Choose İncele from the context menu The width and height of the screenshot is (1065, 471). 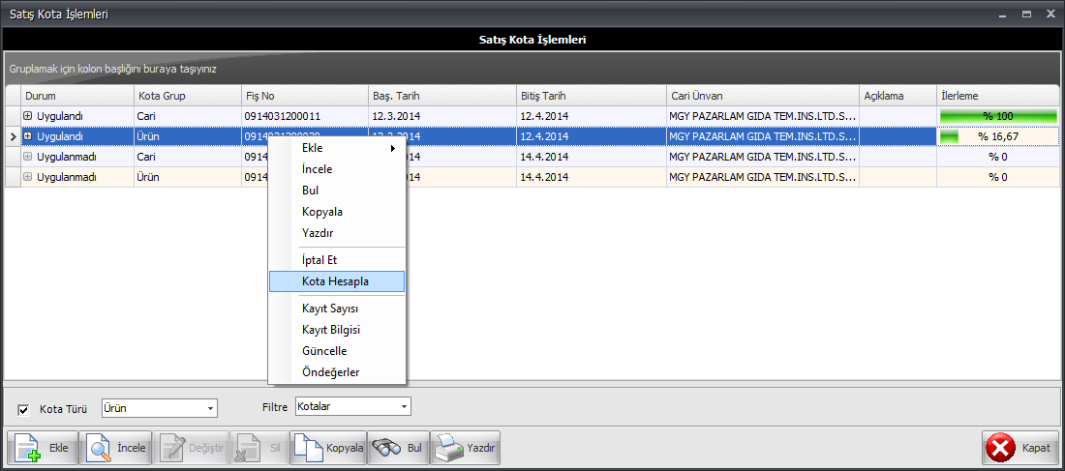tap(337, 169)
